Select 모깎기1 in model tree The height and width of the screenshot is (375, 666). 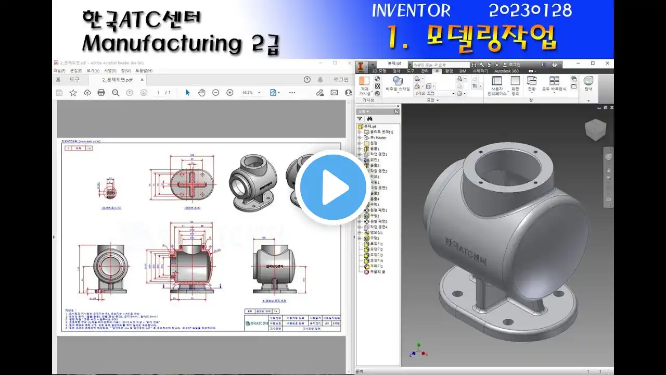coord(373,244)
